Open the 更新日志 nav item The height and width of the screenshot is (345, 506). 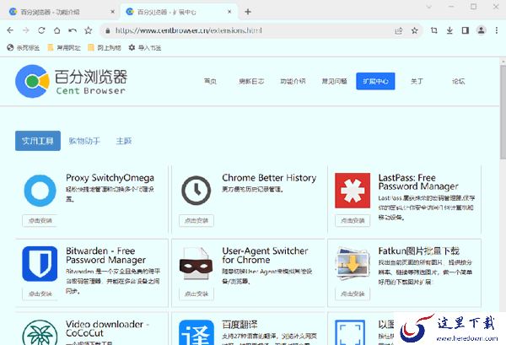coord(251,81)
